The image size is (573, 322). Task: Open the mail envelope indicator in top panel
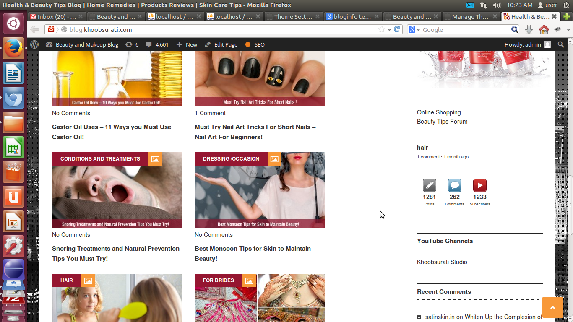coord(470,5)
